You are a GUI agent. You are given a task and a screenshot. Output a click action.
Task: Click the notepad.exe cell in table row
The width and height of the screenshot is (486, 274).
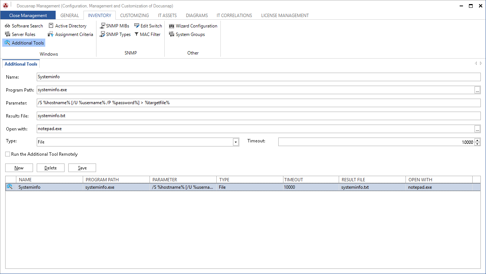pos(439,187)
